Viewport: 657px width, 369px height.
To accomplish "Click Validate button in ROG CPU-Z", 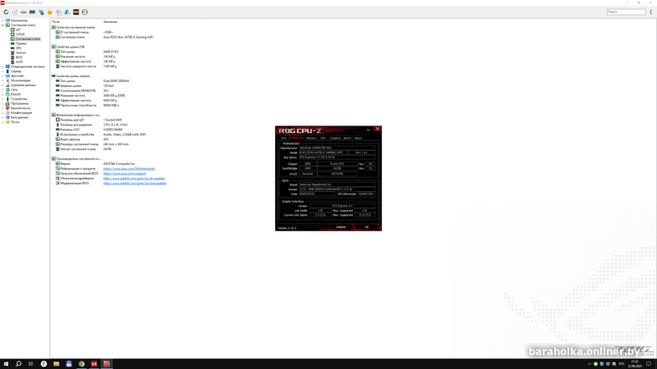I will tap(341, 227).
